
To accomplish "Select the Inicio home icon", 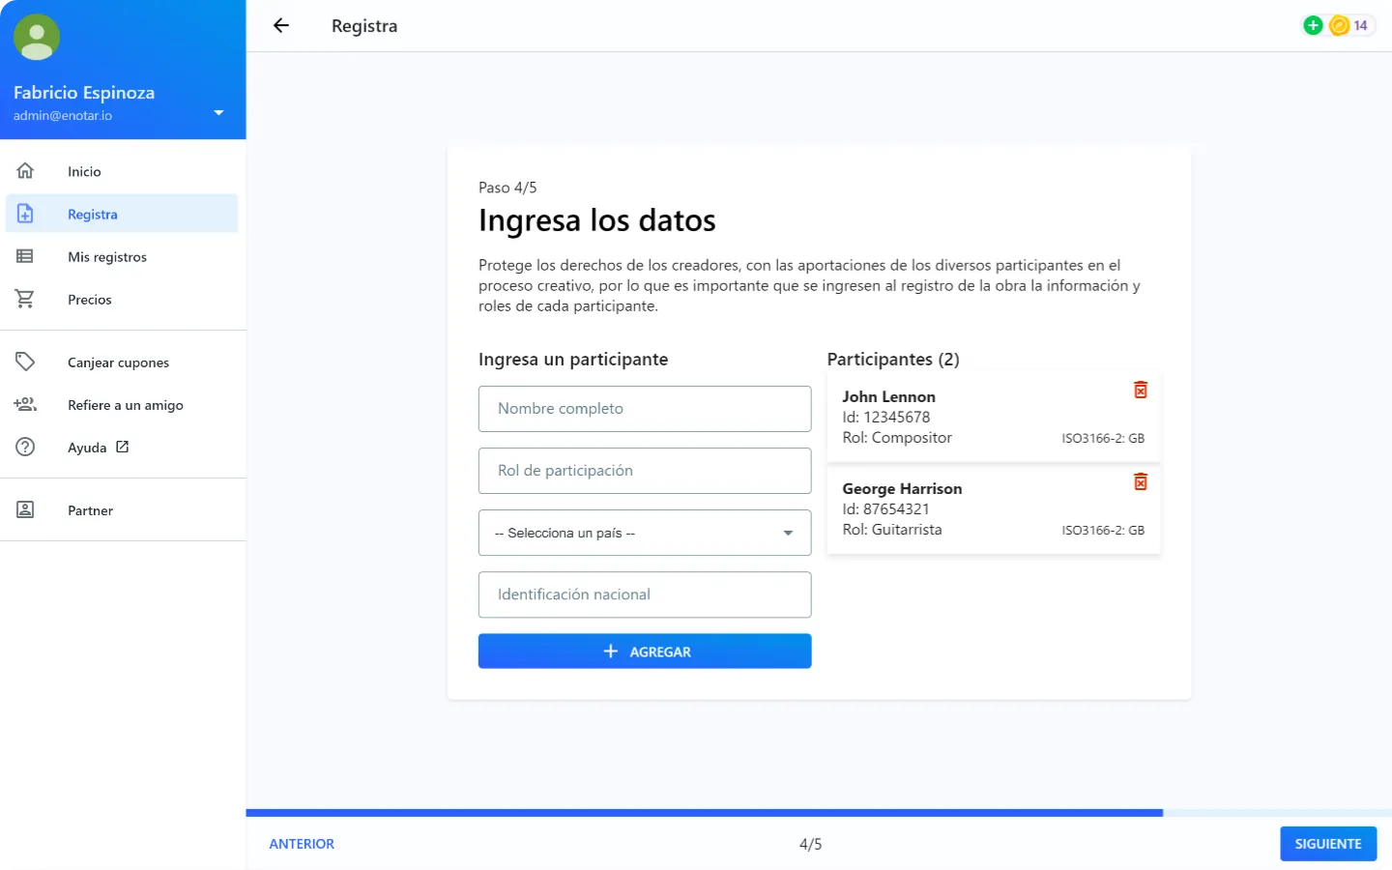I will point(26,170).
